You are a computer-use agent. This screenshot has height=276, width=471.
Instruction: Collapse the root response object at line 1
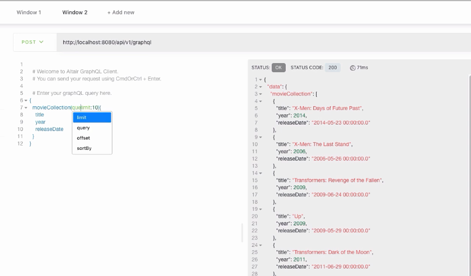260,80
